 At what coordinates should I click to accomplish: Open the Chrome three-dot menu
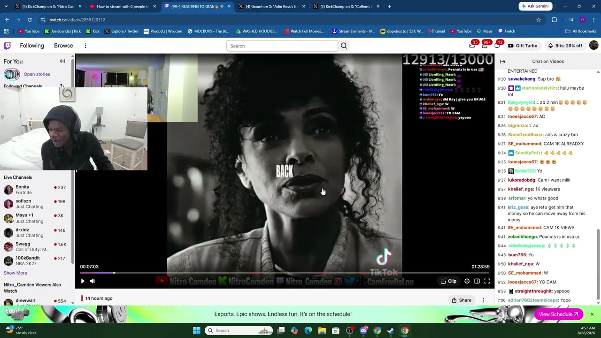pyautogui.click(x=594, y=20)
